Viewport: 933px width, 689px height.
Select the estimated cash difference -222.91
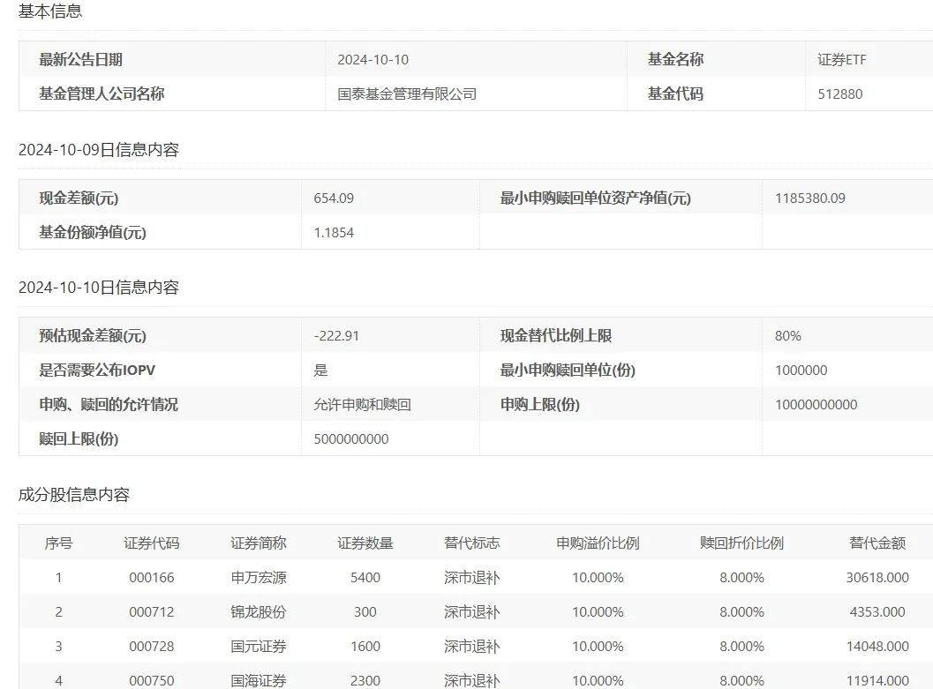pyautogui.click(x=336, y=335)
